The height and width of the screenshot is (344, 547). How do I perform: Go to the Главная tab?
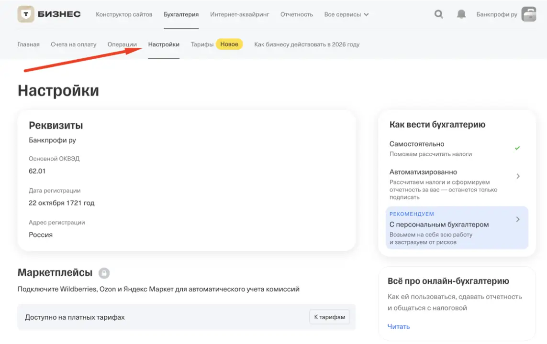point(28,44)
